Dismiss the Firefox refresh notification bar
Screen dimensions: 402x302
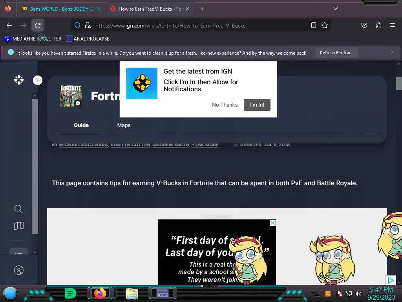(392, 52)
